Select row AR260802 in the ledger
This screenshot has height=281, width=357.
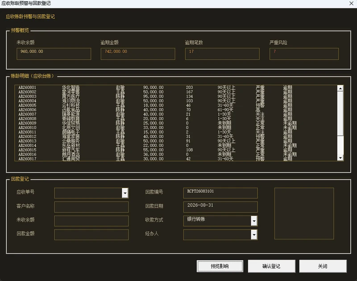(176, 92)
